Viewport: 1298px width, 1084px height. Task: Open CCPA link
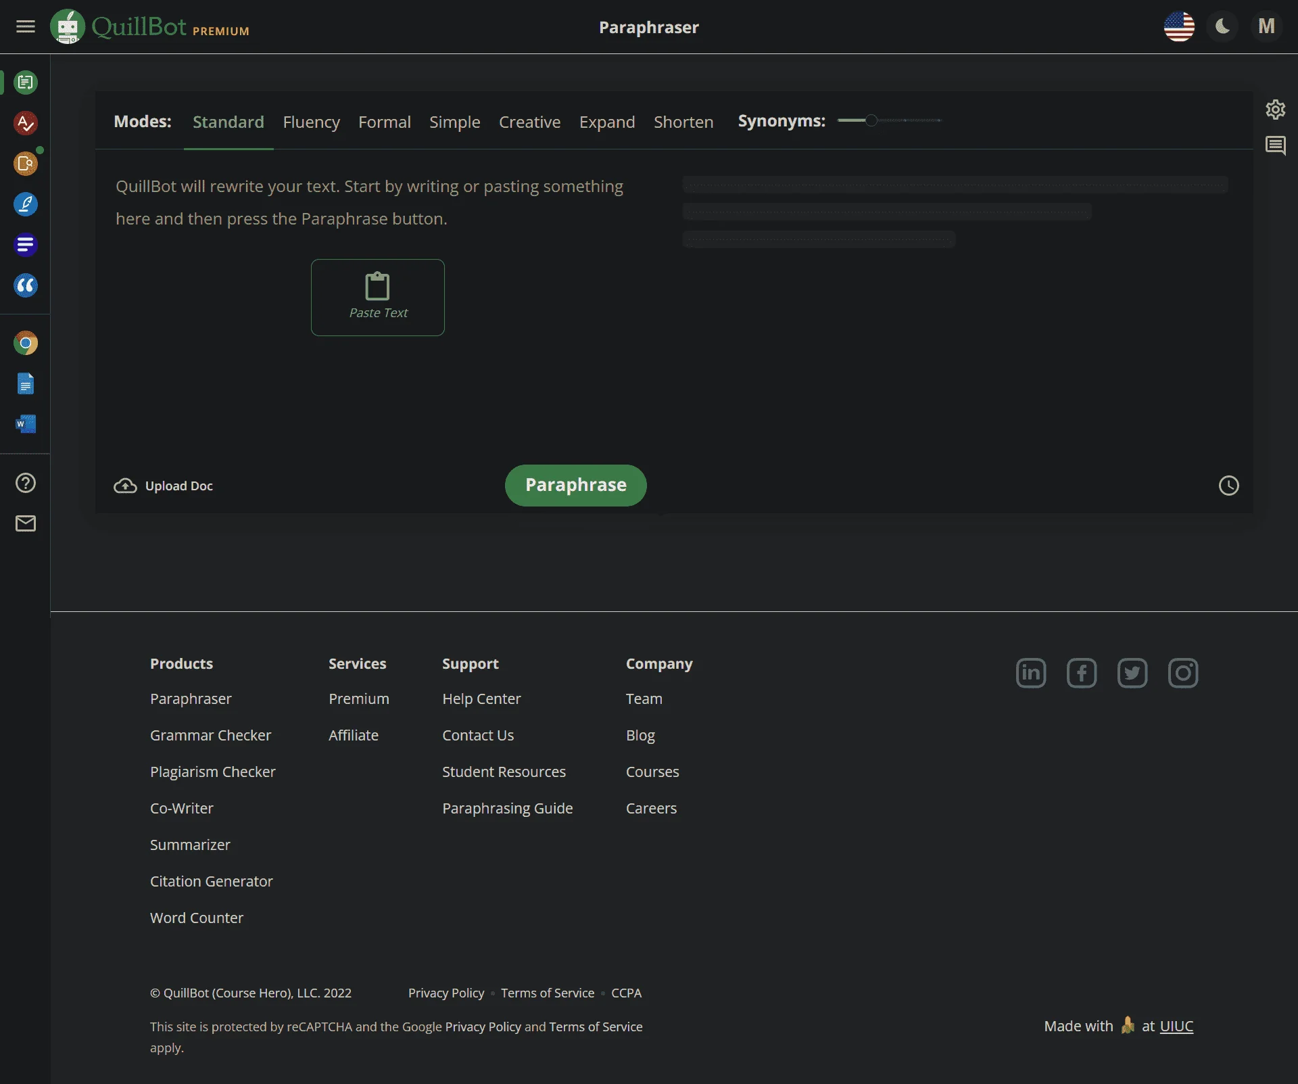click(626, 993)
